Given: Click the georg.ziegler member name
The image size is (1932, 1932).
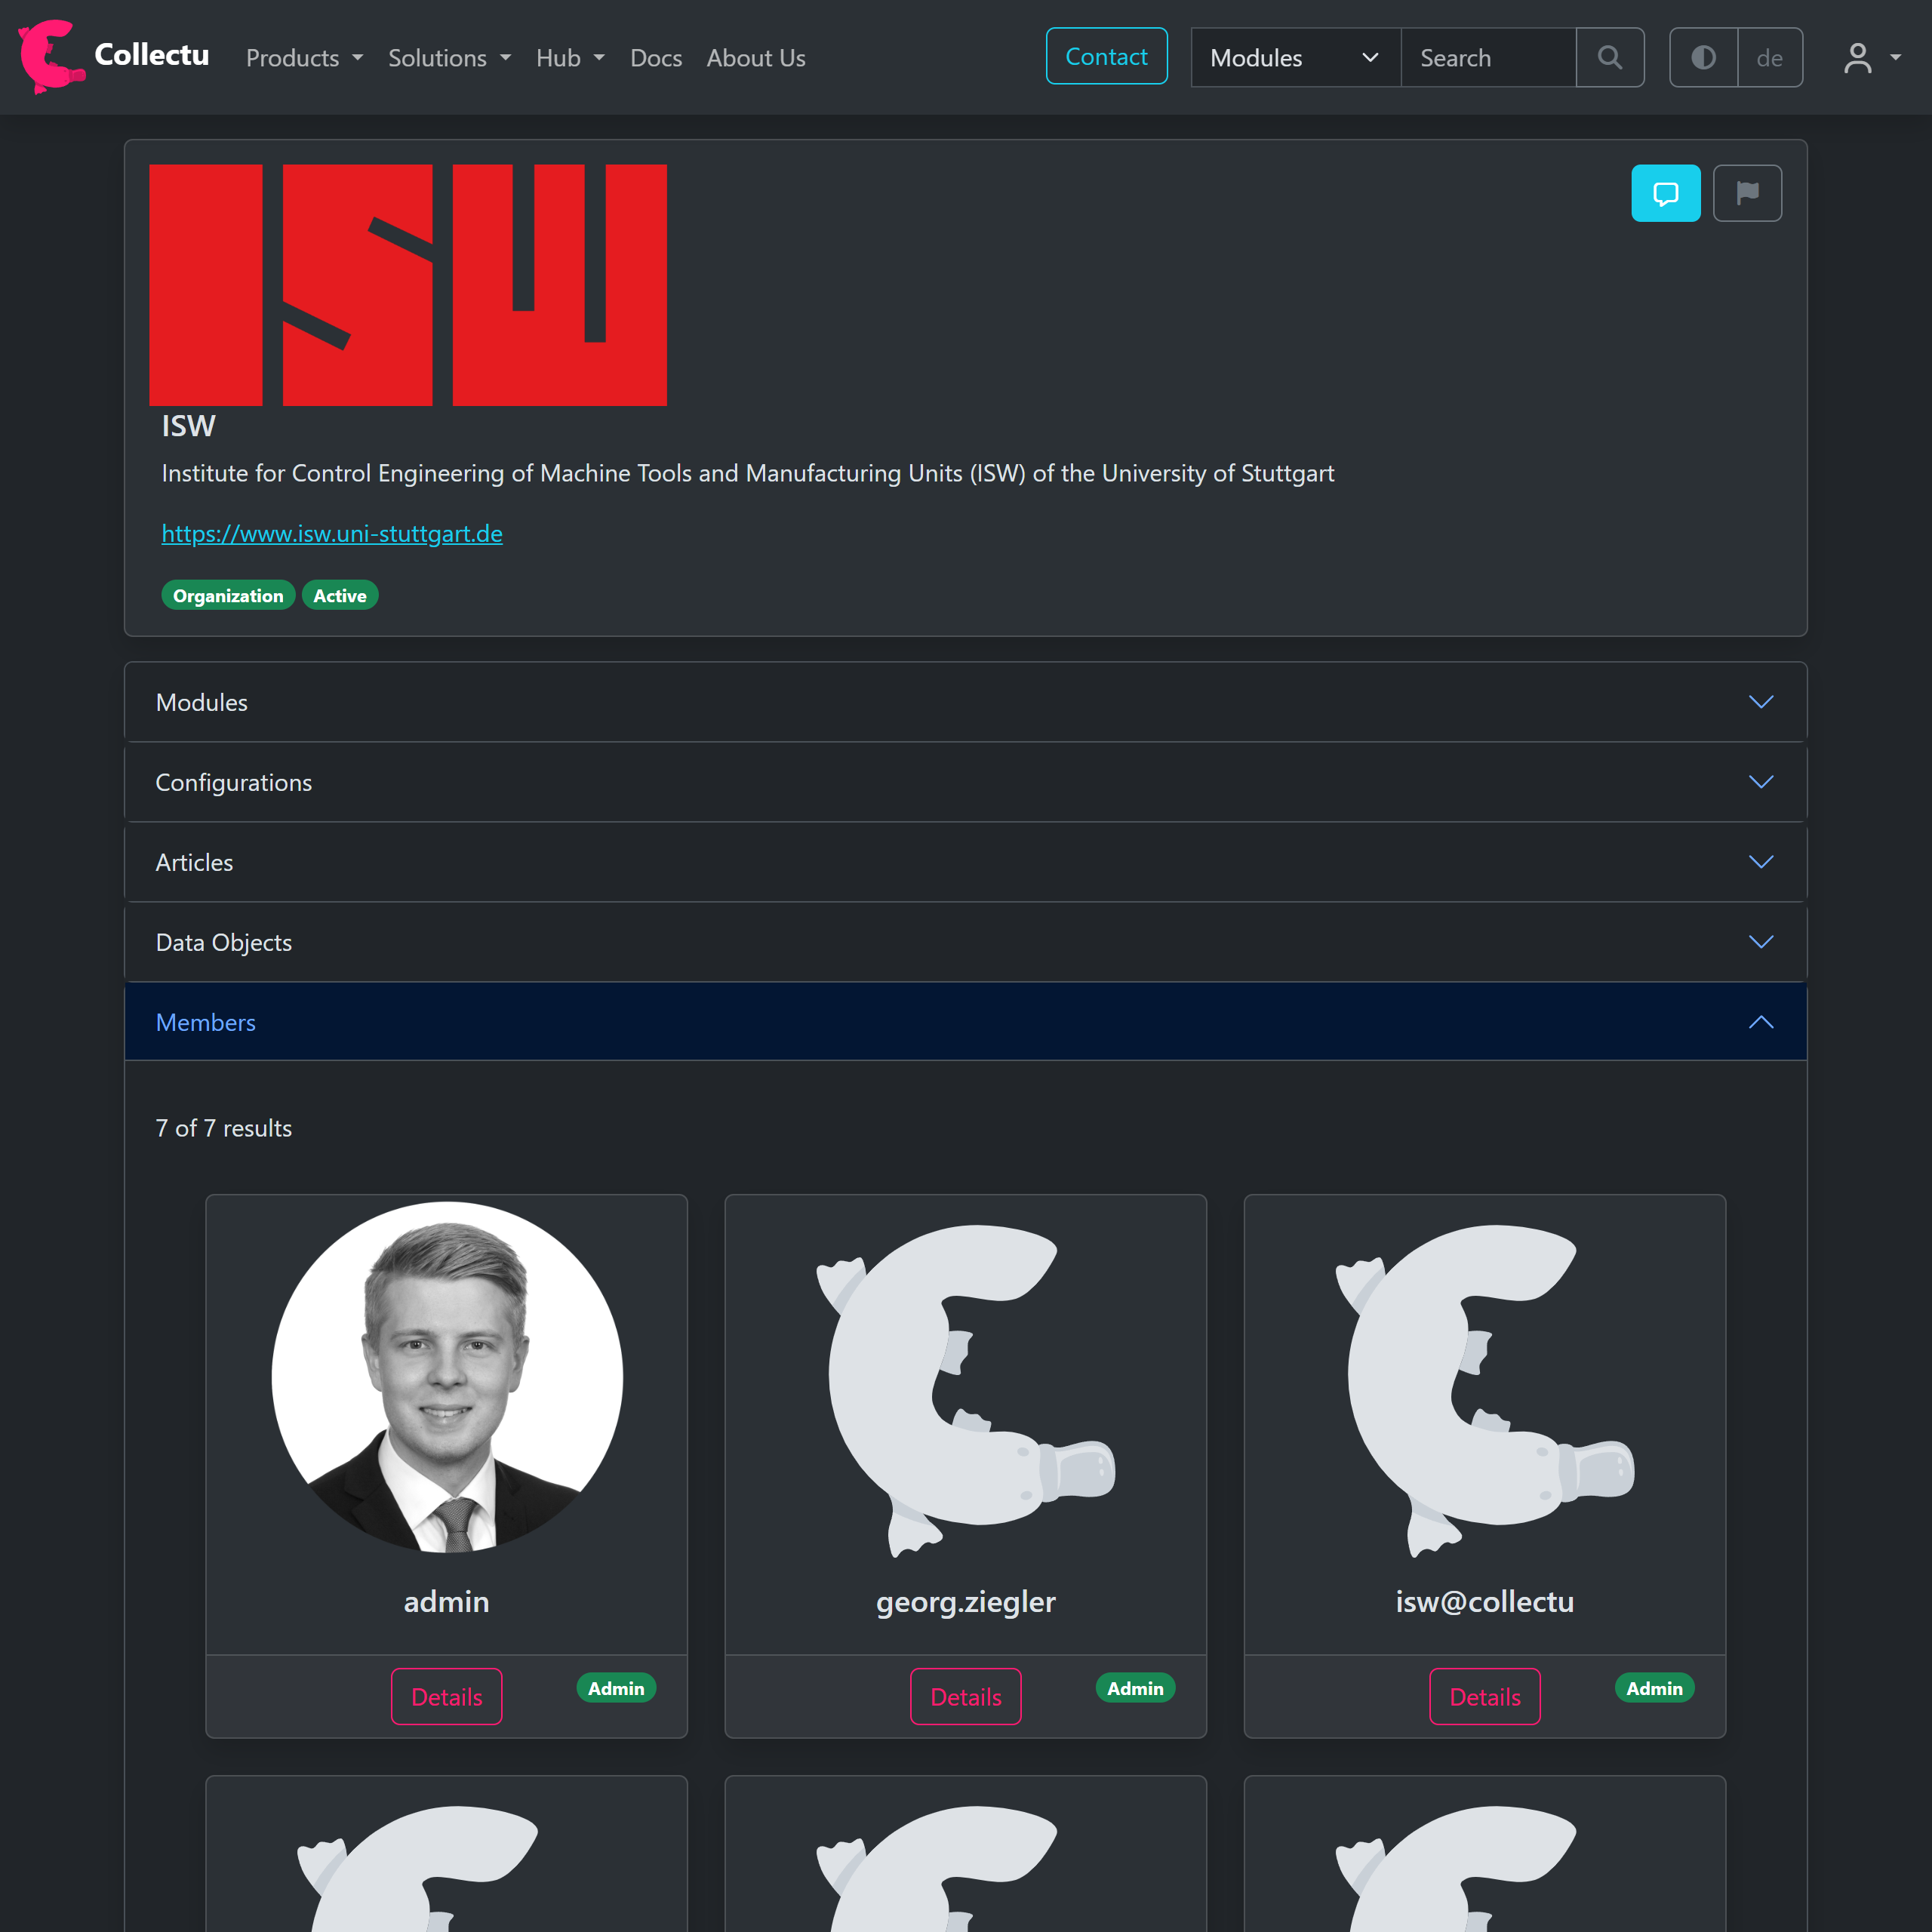Looking at the screenshot, I should click(965, 1601).
